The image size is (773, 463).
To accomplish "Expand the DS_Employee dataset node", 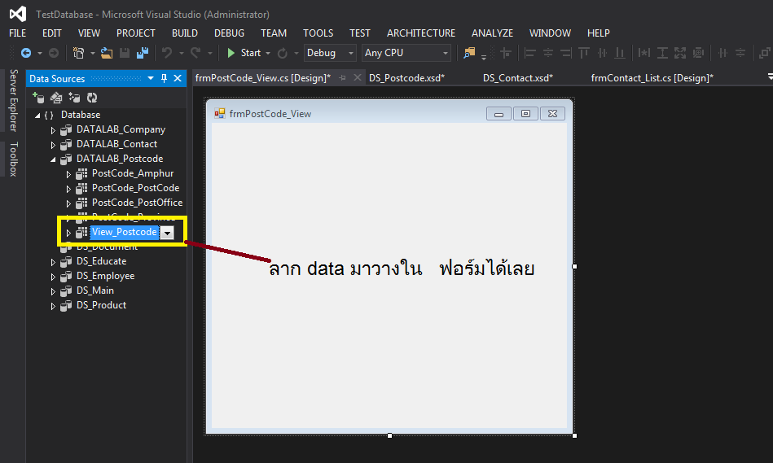I will (x=53, y=277).
